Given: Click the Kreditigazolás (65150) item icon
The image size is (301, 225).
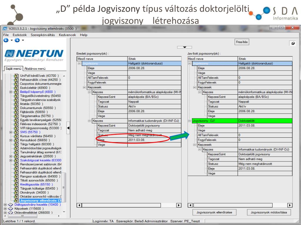Looking at the screenshot, I should (x=16, y=185).
